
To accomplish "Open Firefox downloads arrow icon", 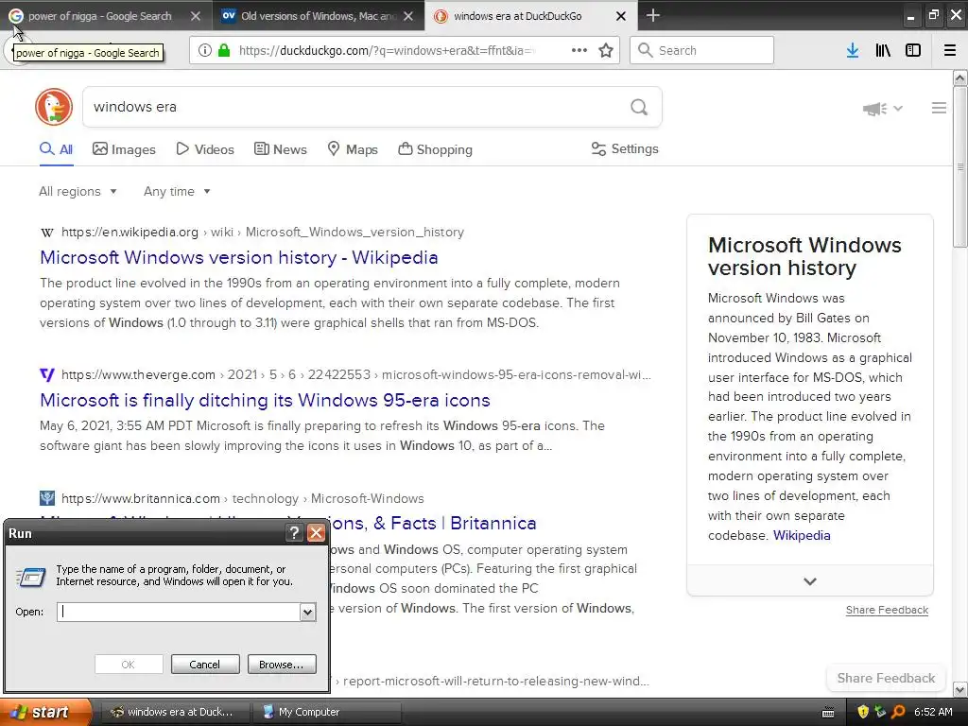I will [853, 51].
